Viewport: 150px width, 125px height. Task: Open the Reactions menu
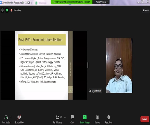[x=109, y=119]
